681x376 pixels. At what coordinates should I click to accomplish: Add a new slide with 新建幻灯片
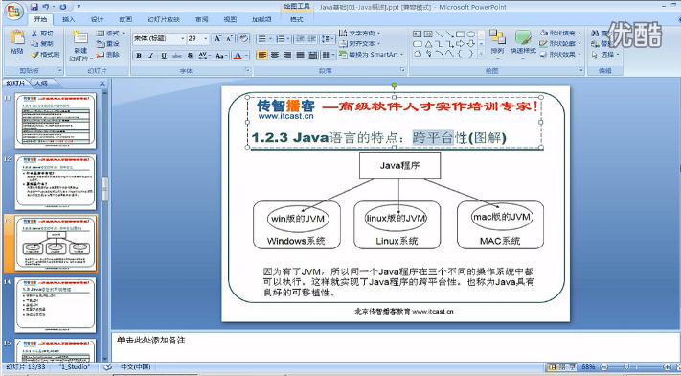[x=79, y=46]
